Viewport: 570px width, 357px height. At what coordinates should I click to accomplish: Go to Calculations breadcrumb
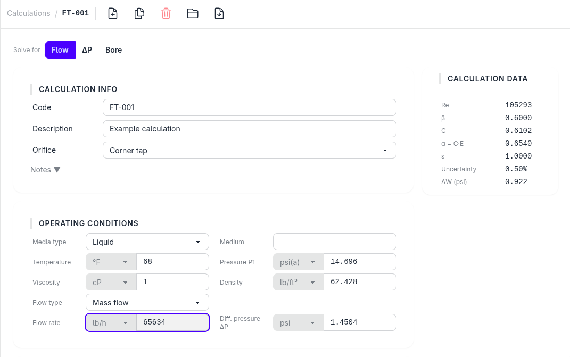[29, 13]
